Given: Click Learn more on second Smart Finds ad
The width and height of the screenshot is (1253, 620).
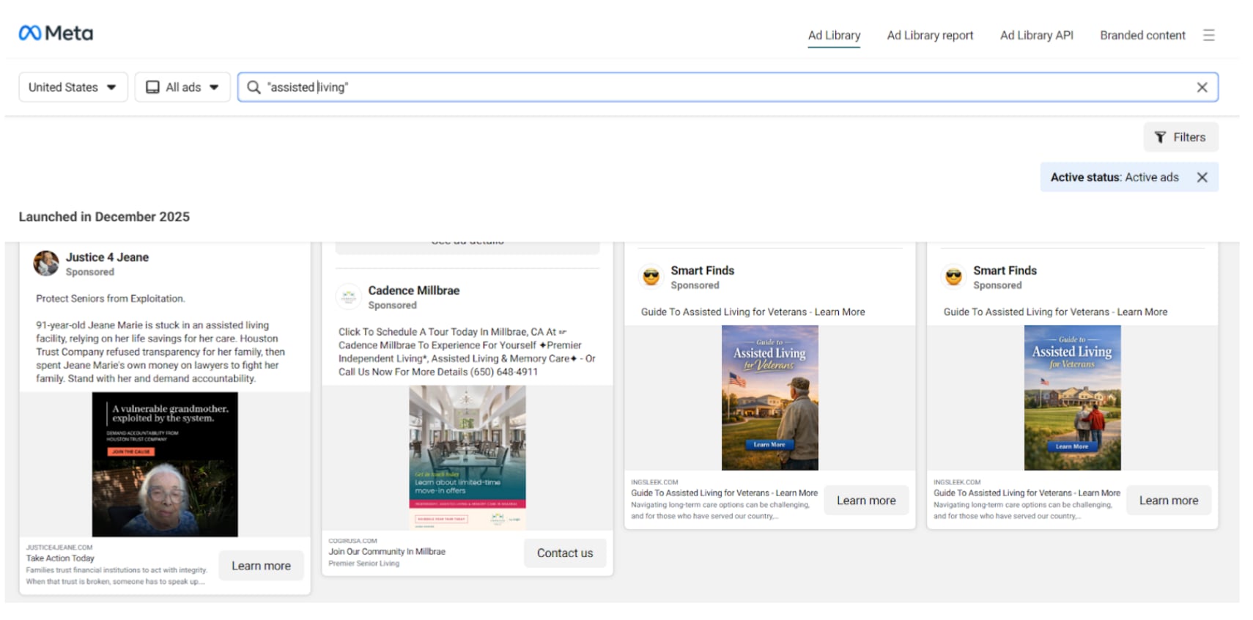Looking at the screenshot, I should point(1169,501).
